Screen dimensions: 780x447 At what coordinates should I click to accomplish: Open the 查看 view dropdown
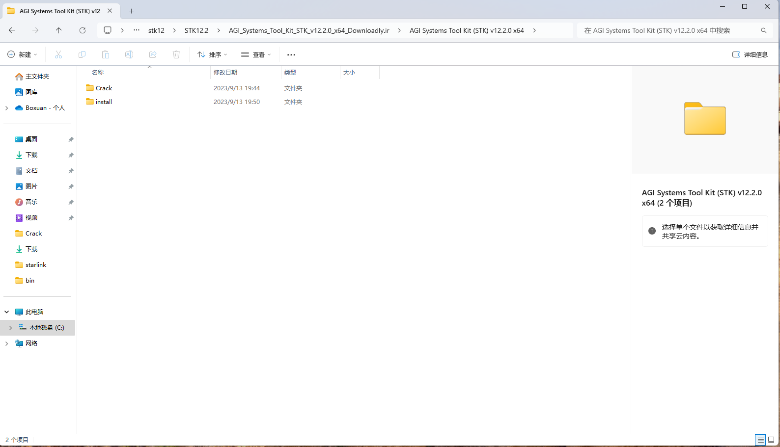(256, 54)
